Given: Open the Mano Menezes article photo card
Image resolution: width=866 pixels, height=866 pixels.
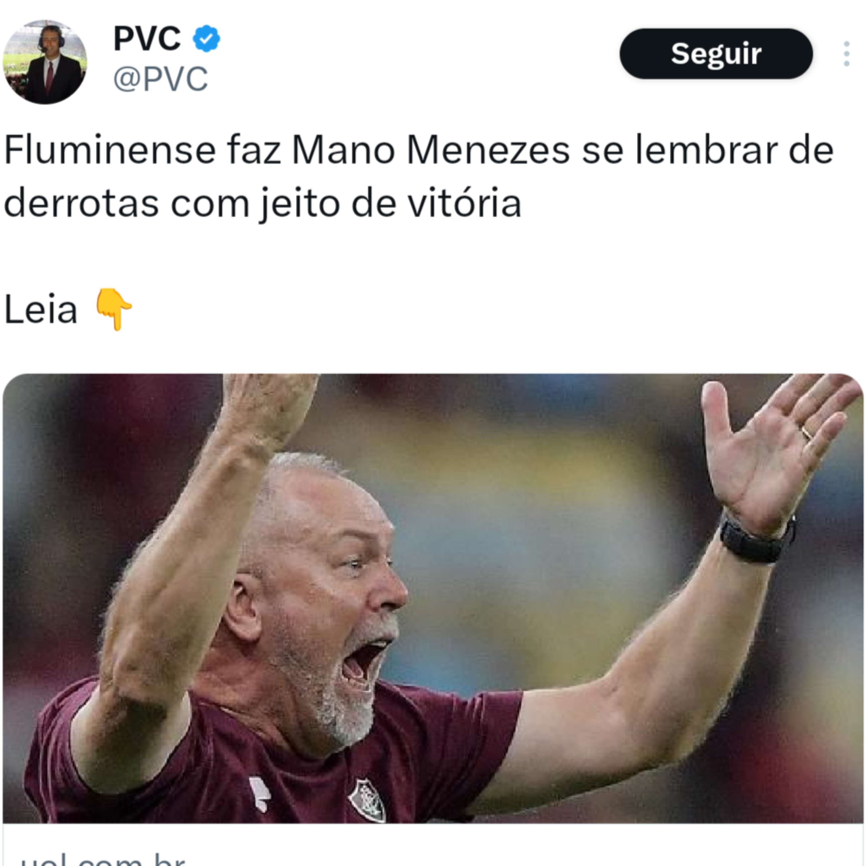Looking at the screenshot, I should [433, 598].
